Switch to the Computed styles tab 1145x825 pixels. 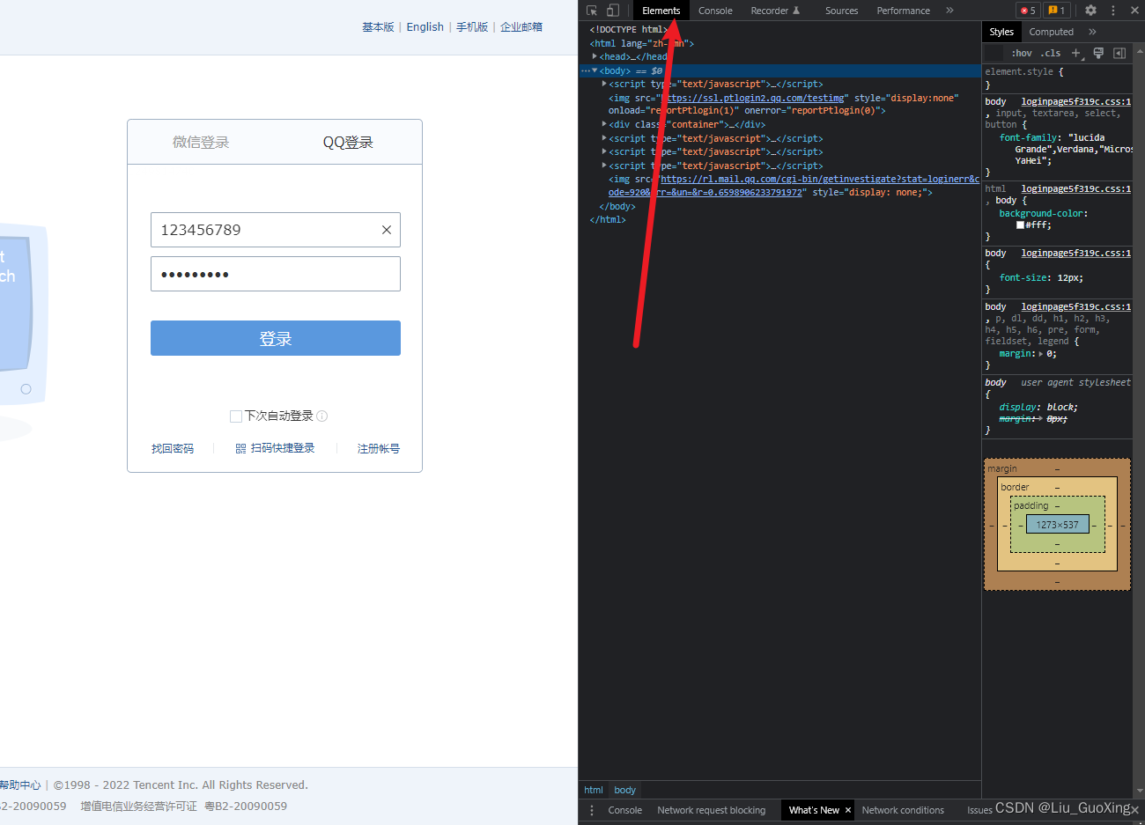[x=1052, y=32]
